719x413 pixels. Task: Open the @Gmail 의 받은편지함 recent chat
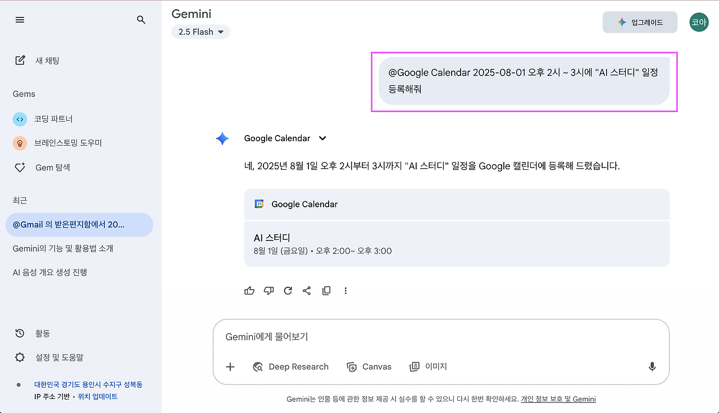pos(79,225)
